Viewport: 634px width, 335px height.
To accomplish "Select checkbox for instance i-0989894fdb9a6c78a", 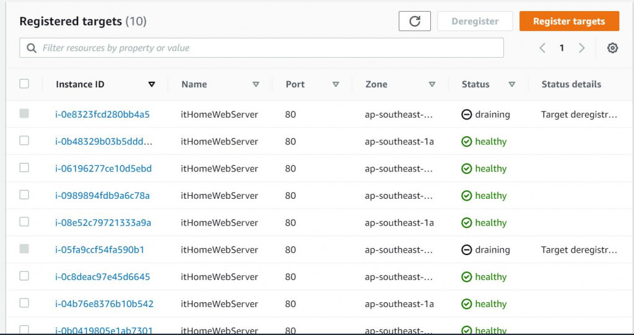I will pos(24,194).
